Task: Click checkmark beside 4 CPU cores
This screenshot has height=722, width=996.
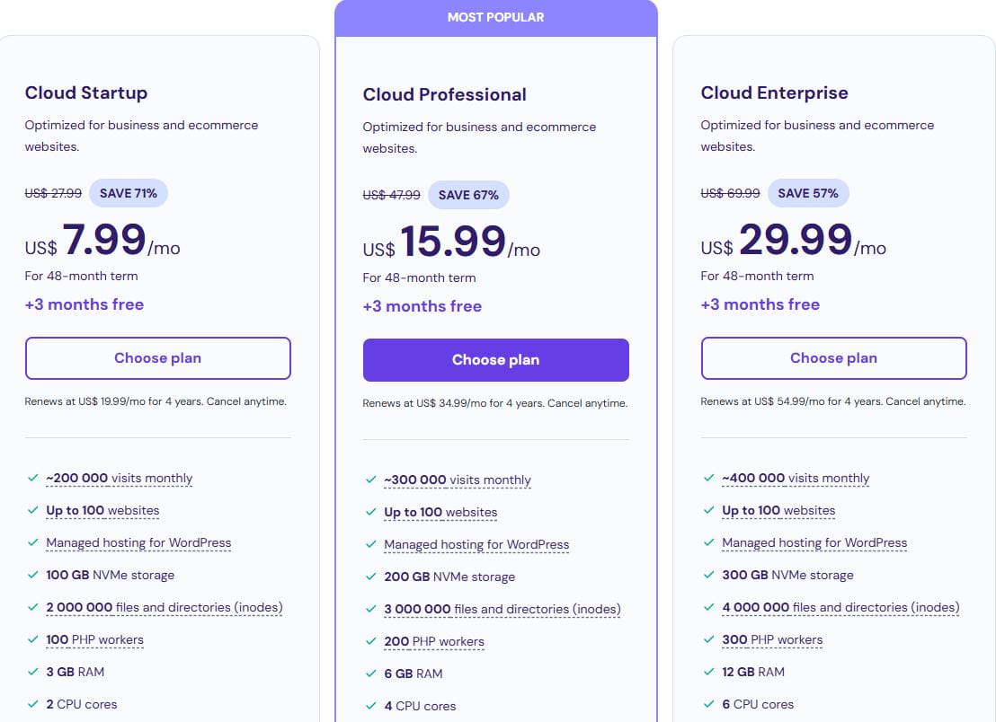Action: (370, 706)
